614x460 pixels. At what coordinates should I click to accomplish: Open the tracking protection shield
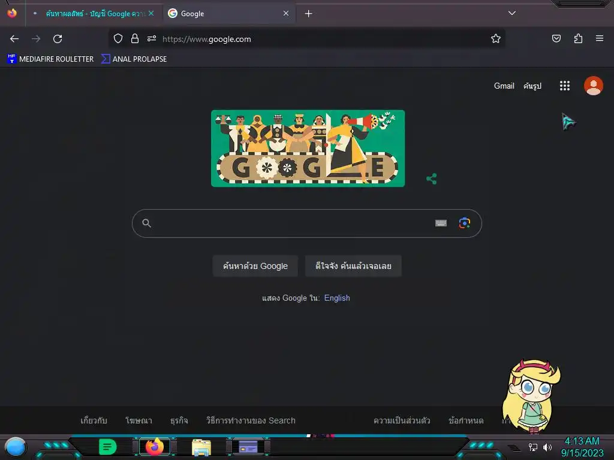[x=118, y=38]
